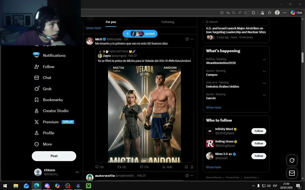Open the browser Favorites list icon
The width and height of the screenshot is (305, 190).
click(x=270, y=13)
